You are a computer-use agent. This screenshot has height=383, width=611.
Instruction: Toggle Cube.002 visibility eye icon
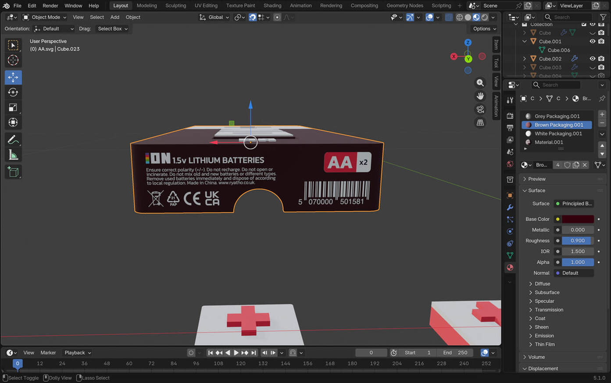click(x=592, y=59)
